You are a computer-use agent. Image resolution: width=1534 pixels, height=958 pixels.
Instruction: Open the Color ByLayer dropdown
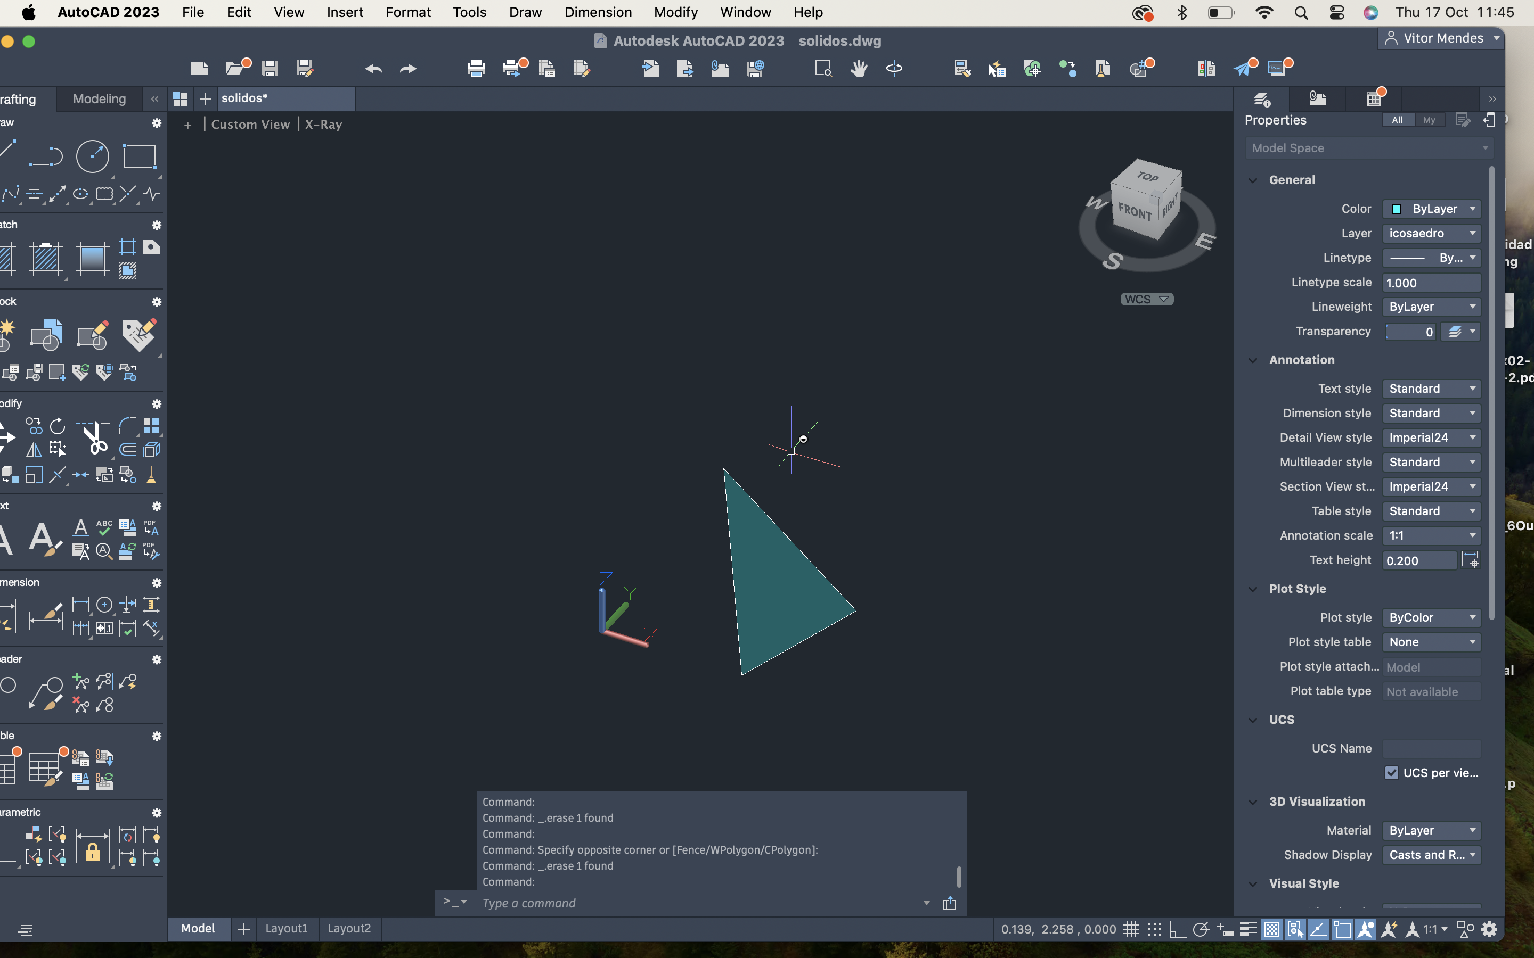coord(1431,209)
